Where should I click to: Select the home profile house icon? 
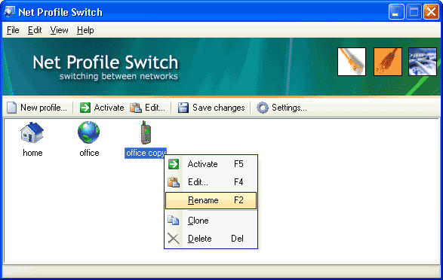pyautogui.click(x=32, y=132)
